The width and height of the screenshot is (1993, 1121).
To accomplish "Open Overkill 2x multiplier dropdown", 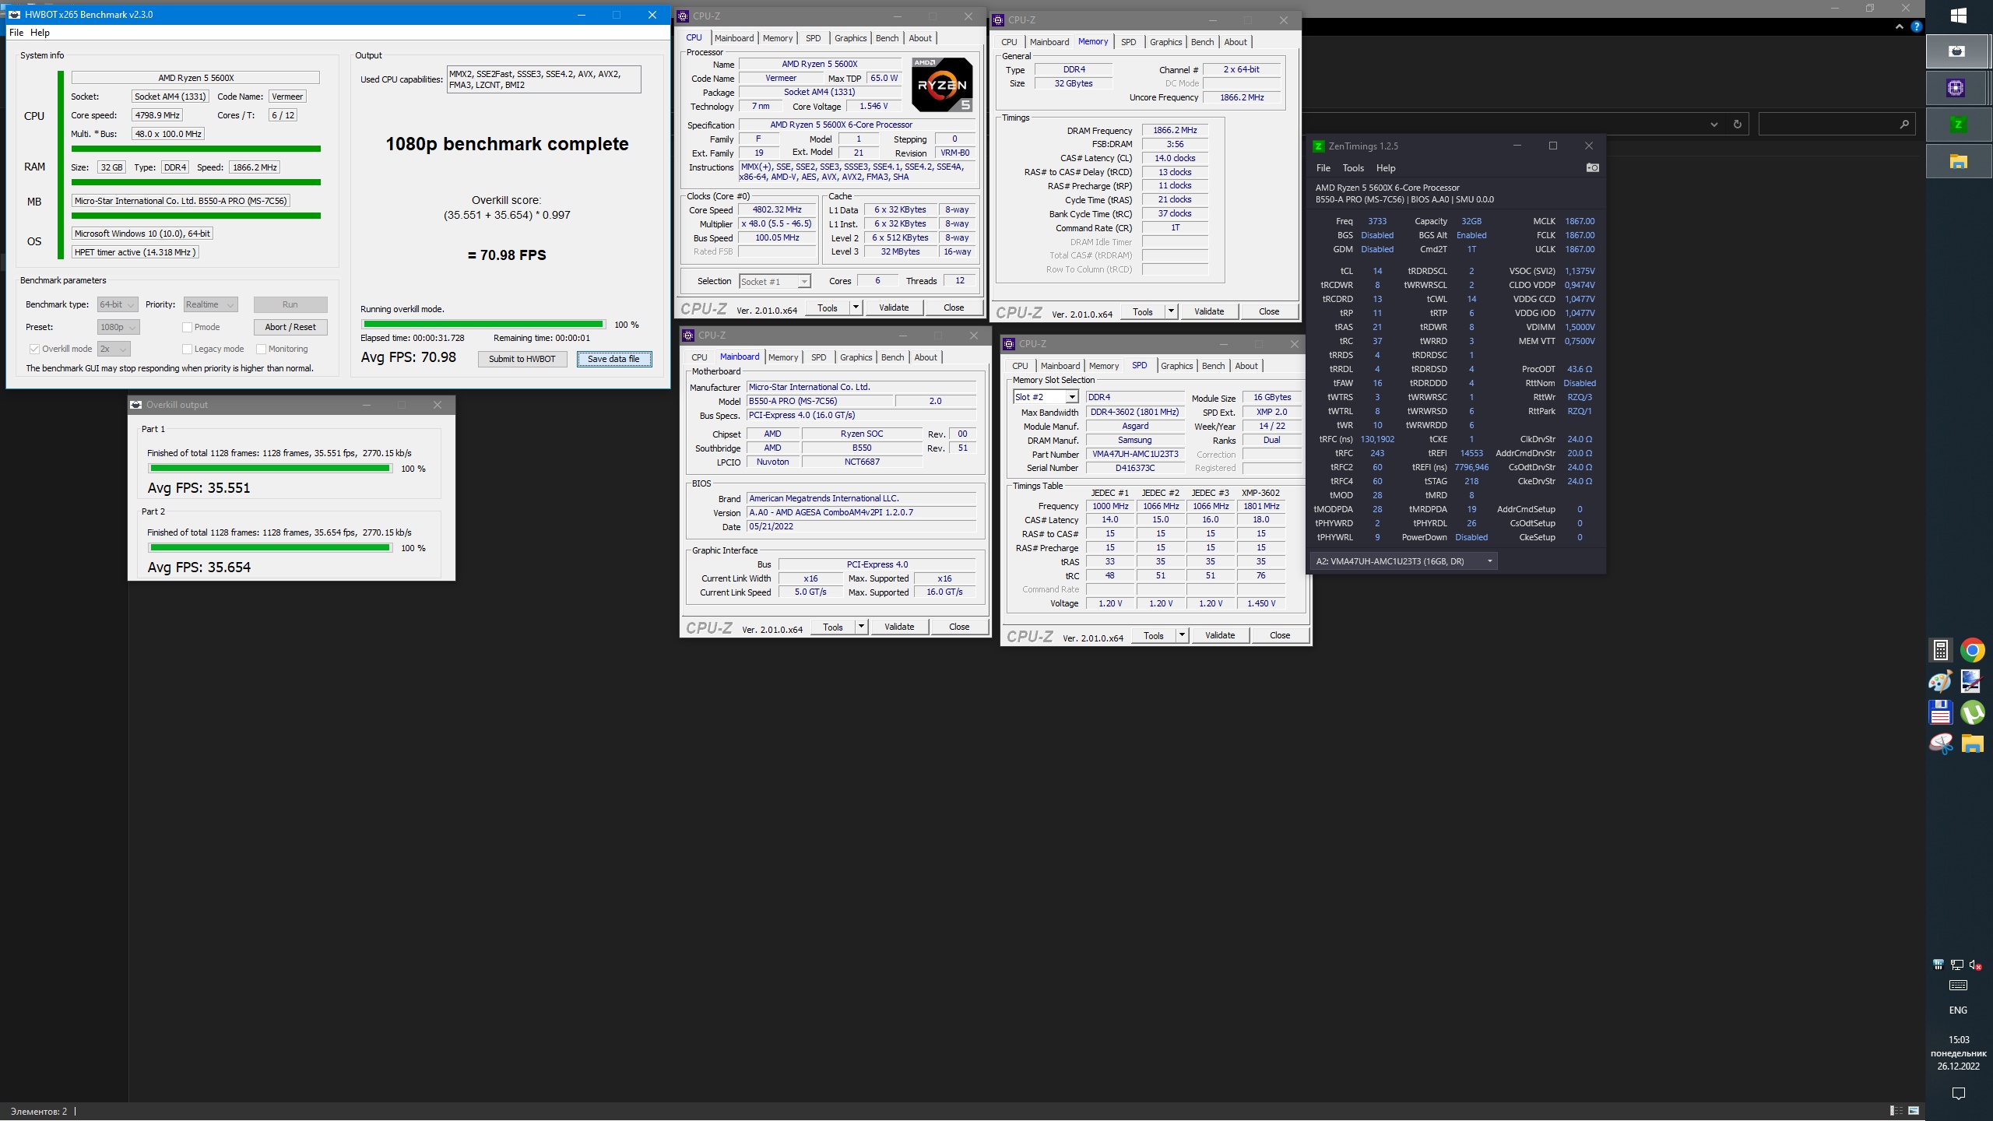I will coord(114,349).
